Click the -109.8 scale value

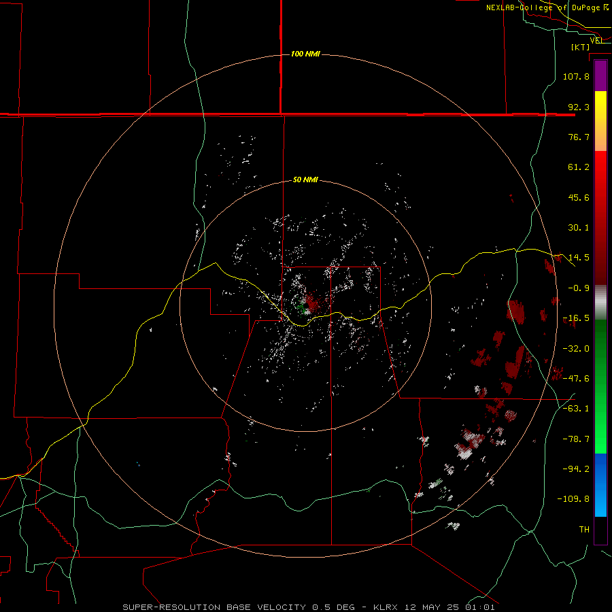pos(573,499)
